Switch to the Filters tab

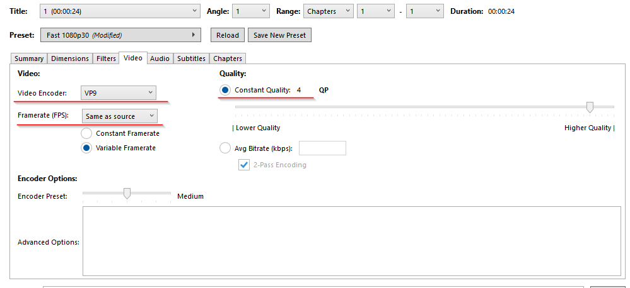point(106,58)
